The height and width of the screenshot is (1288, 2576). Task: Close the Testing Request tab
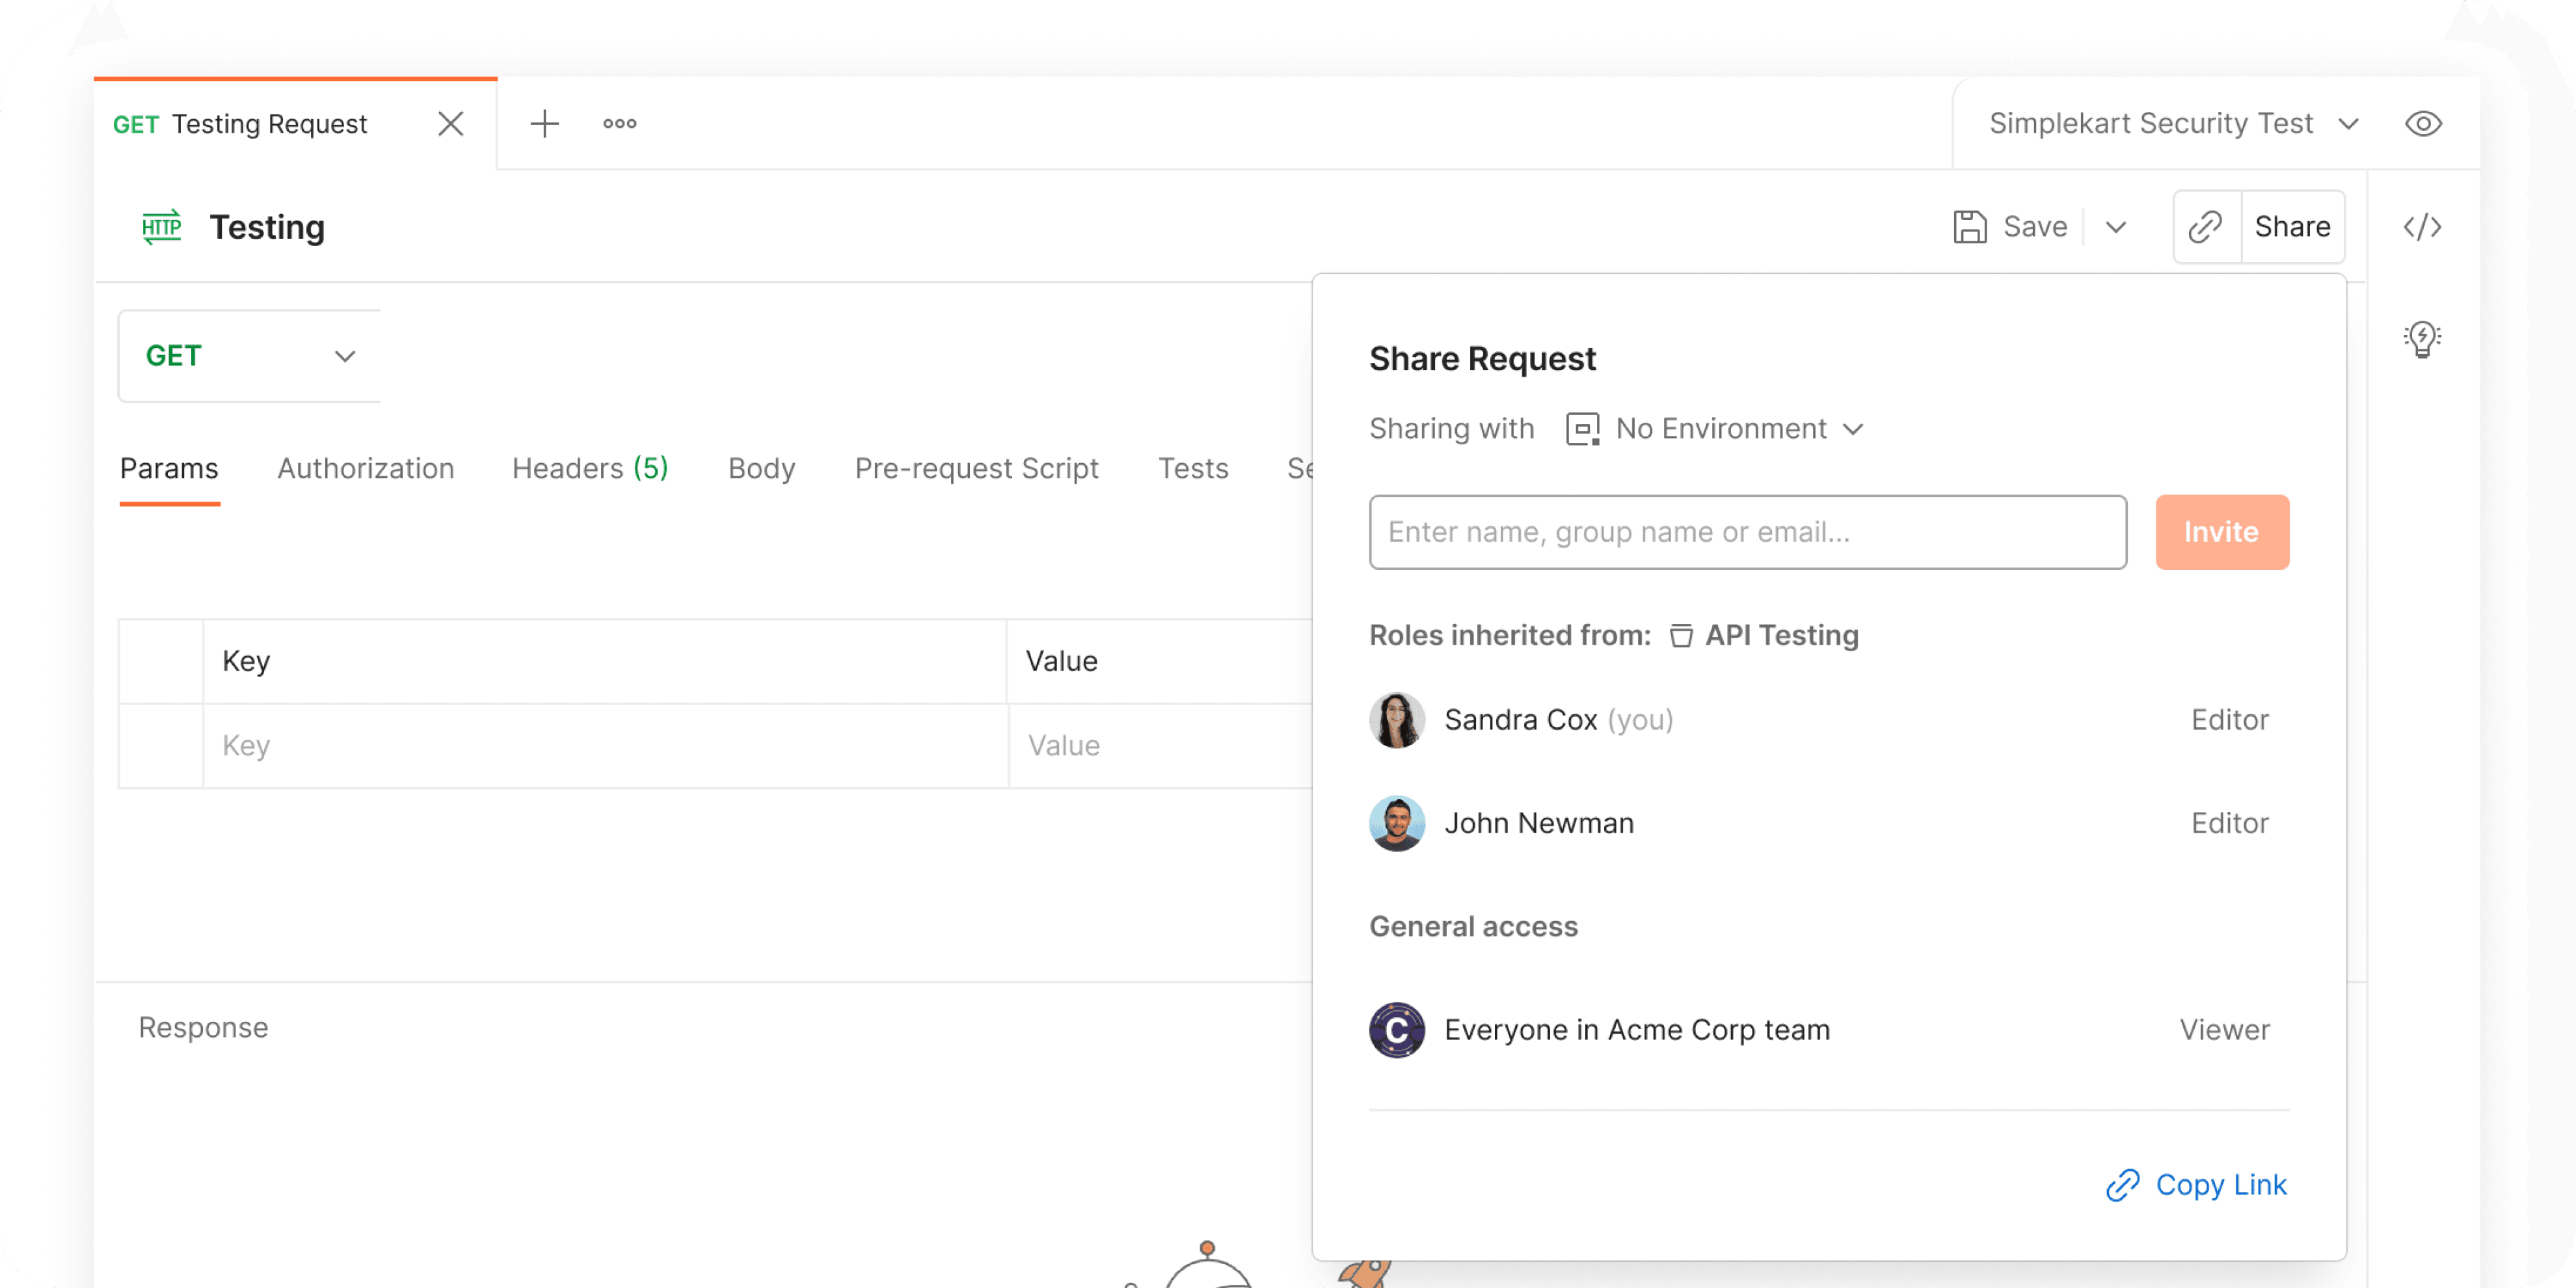point(451,124)
